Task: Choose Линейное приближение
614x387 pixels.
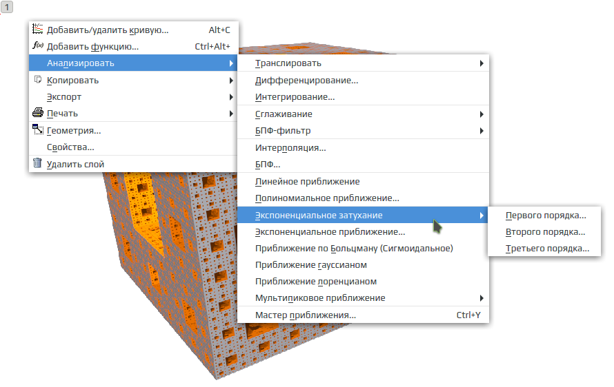Action: (364, 181)
